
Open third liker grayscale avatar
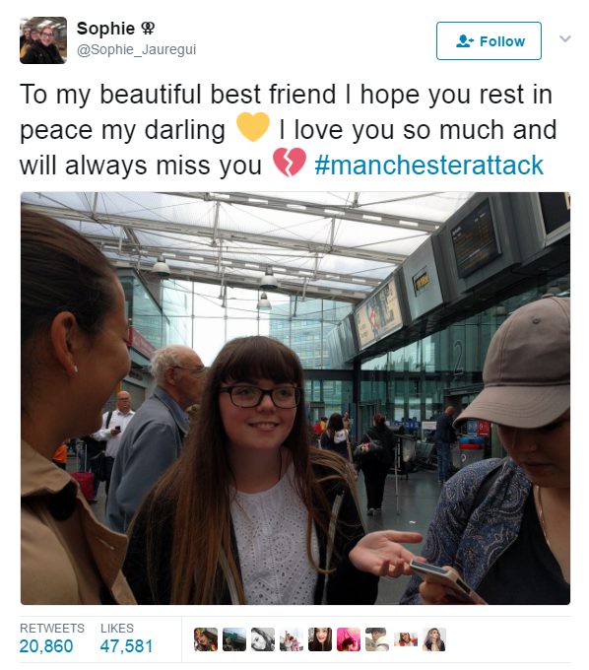pos(263,639)
